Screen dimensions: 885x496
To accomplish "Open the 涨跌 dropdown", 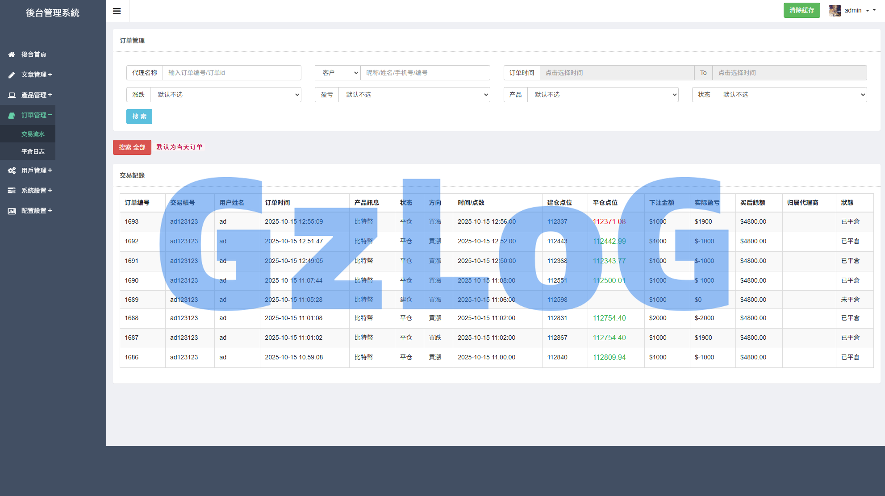I will pos(225,95).
